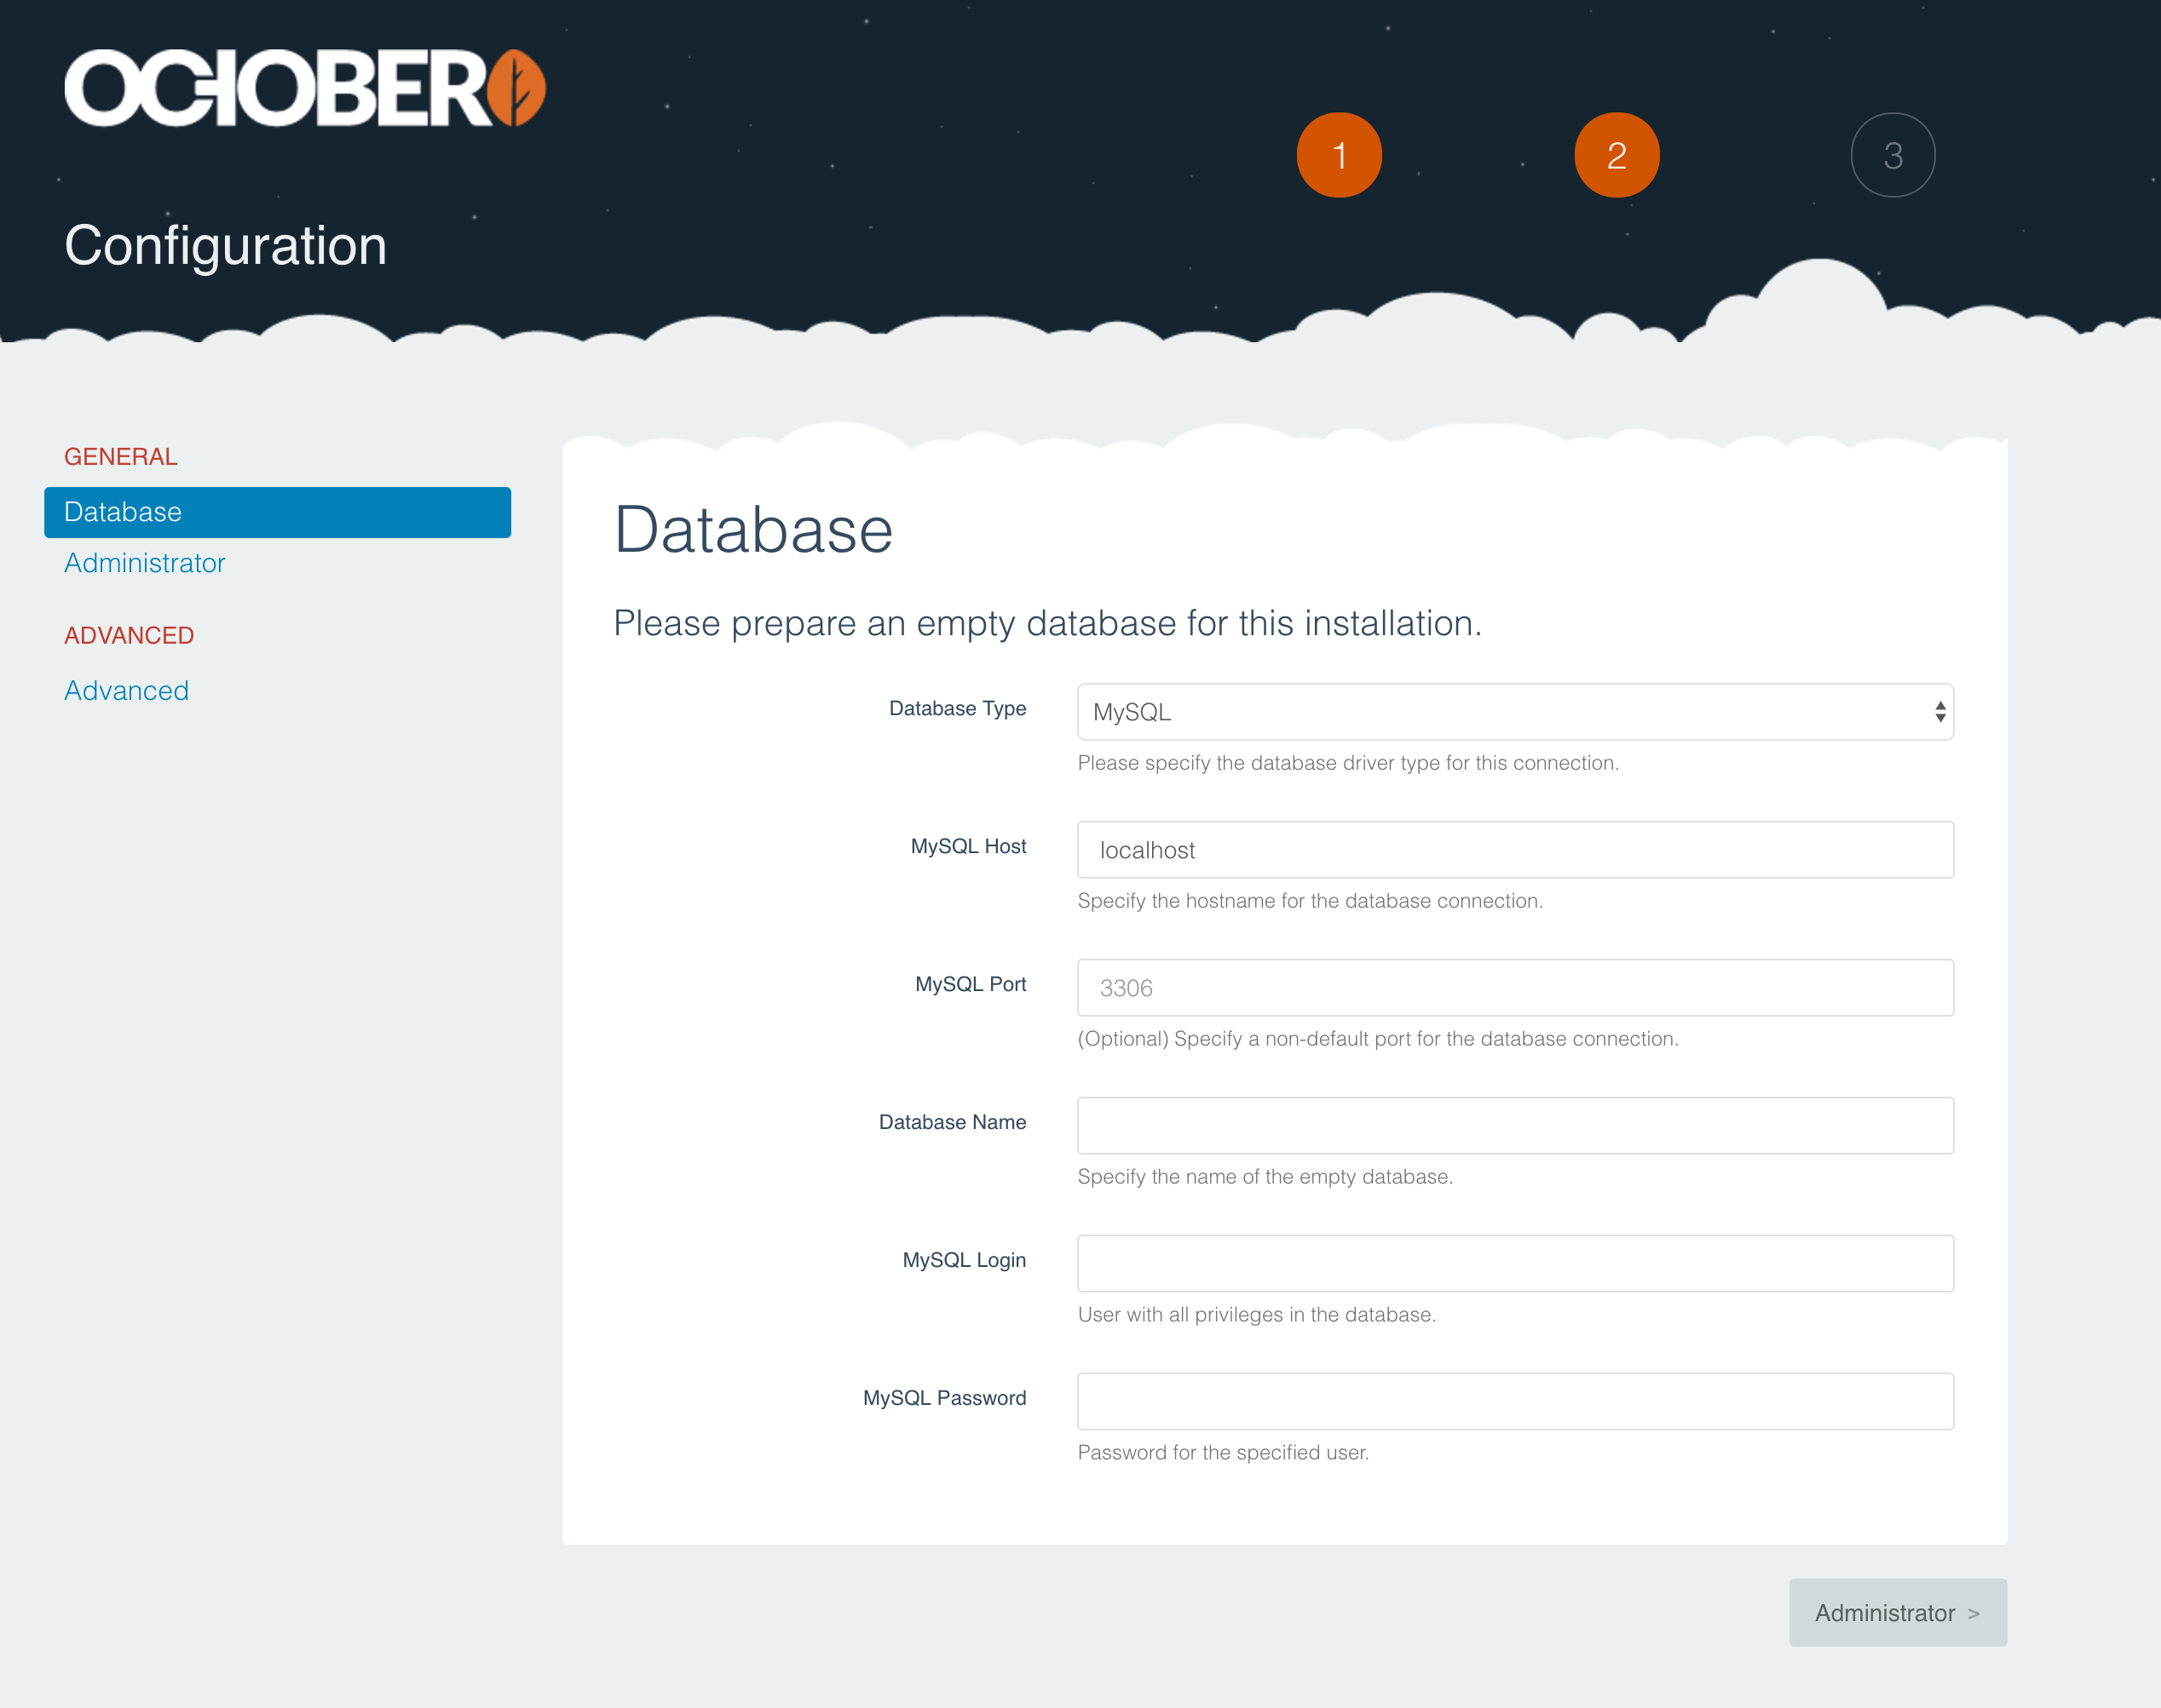Click 'User with all privileges' hint

(1256, 1315)
